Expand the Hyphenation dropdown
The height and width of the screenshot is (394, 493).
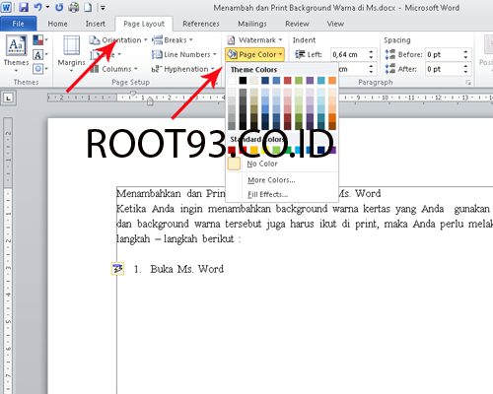tap(183, 69)
